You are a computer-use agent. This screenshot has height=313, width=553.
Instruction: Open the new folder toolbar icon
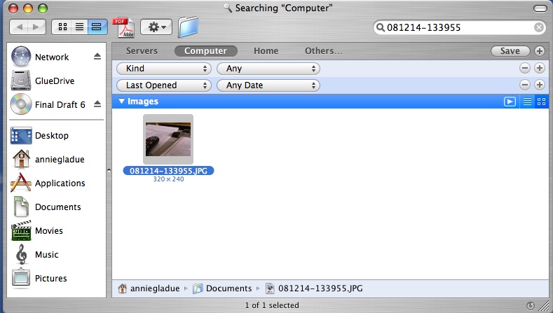point(189,27)
